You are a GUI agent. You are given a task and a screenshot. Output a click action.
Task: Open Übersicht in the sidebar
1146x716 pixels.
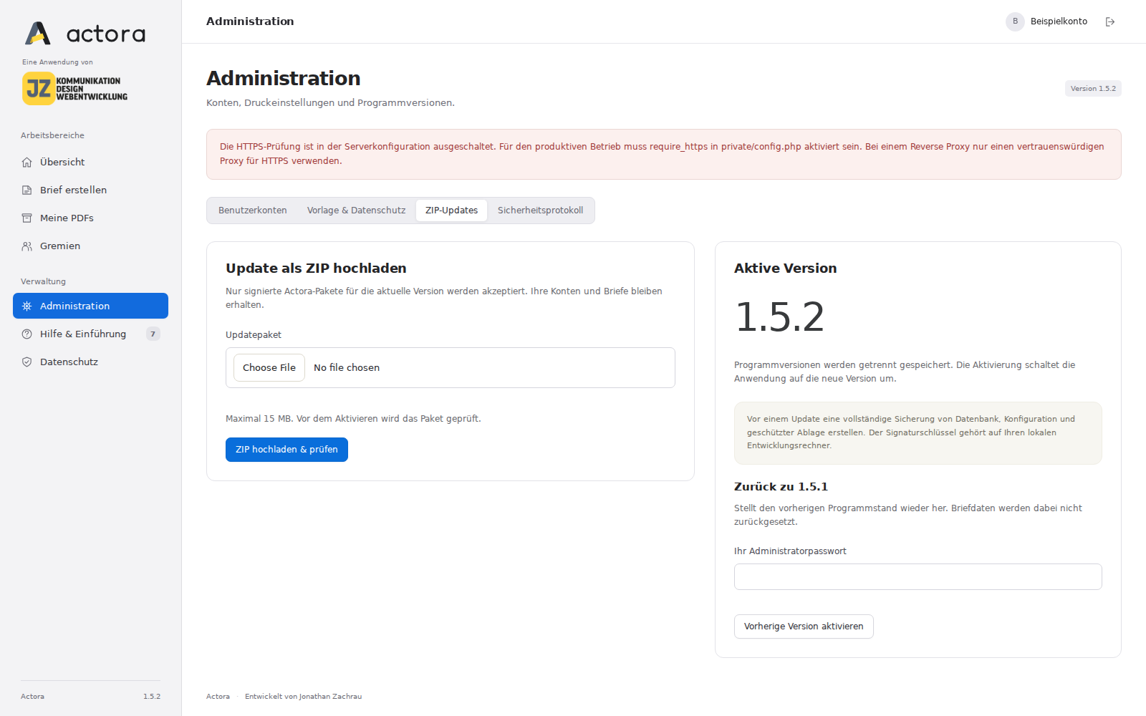click(90, 163)
